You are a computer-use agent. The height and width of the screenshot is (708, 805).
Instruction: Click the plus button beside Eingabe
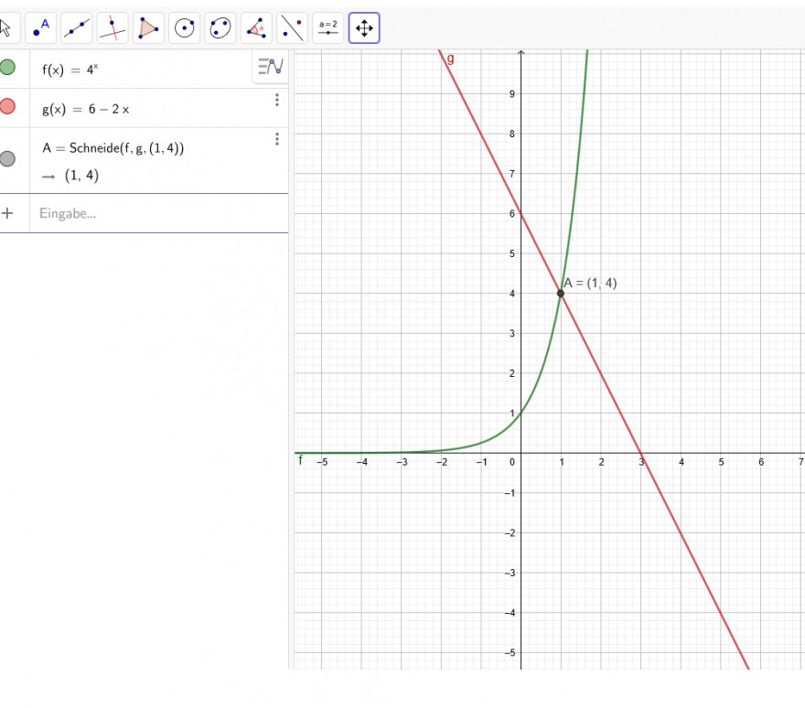tap(7, 213)
